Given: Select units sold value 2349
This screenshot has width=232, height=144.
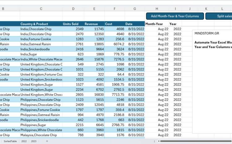Looking at the screenshot, I should coord(73,29).
